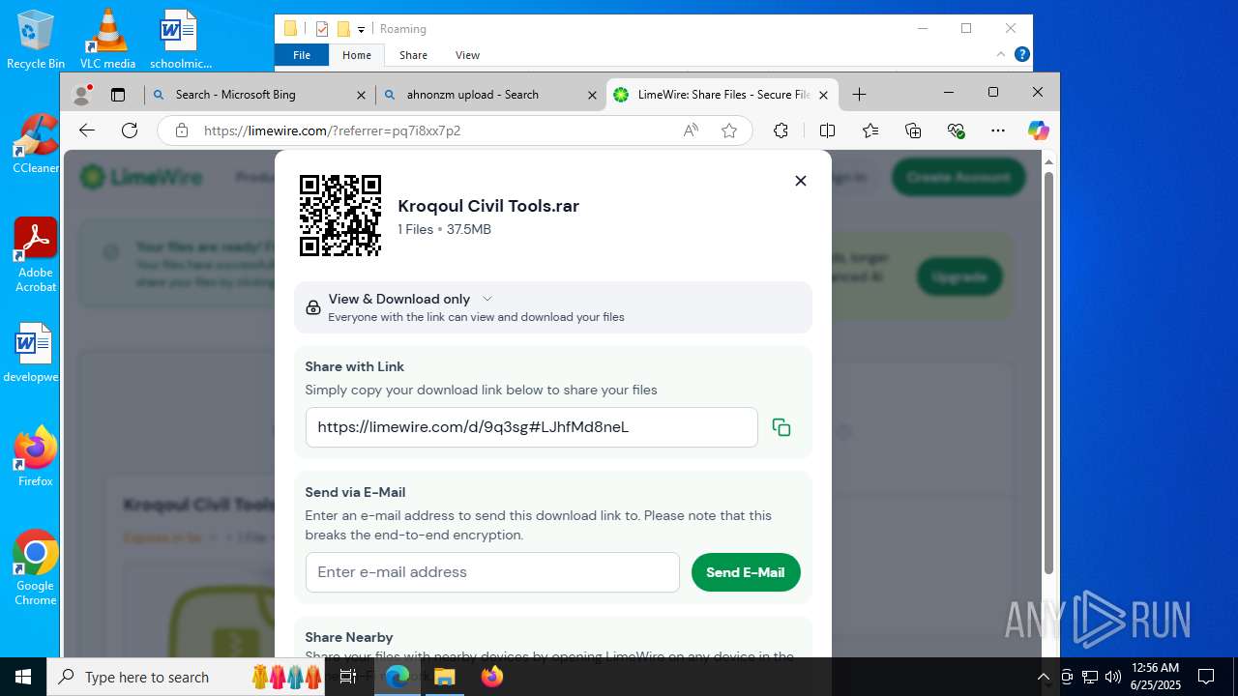Open Customize Quick Access Toolbar dropdown in Explorer
The width and height of the screenshot is (1238, 696).
(361, 29)
